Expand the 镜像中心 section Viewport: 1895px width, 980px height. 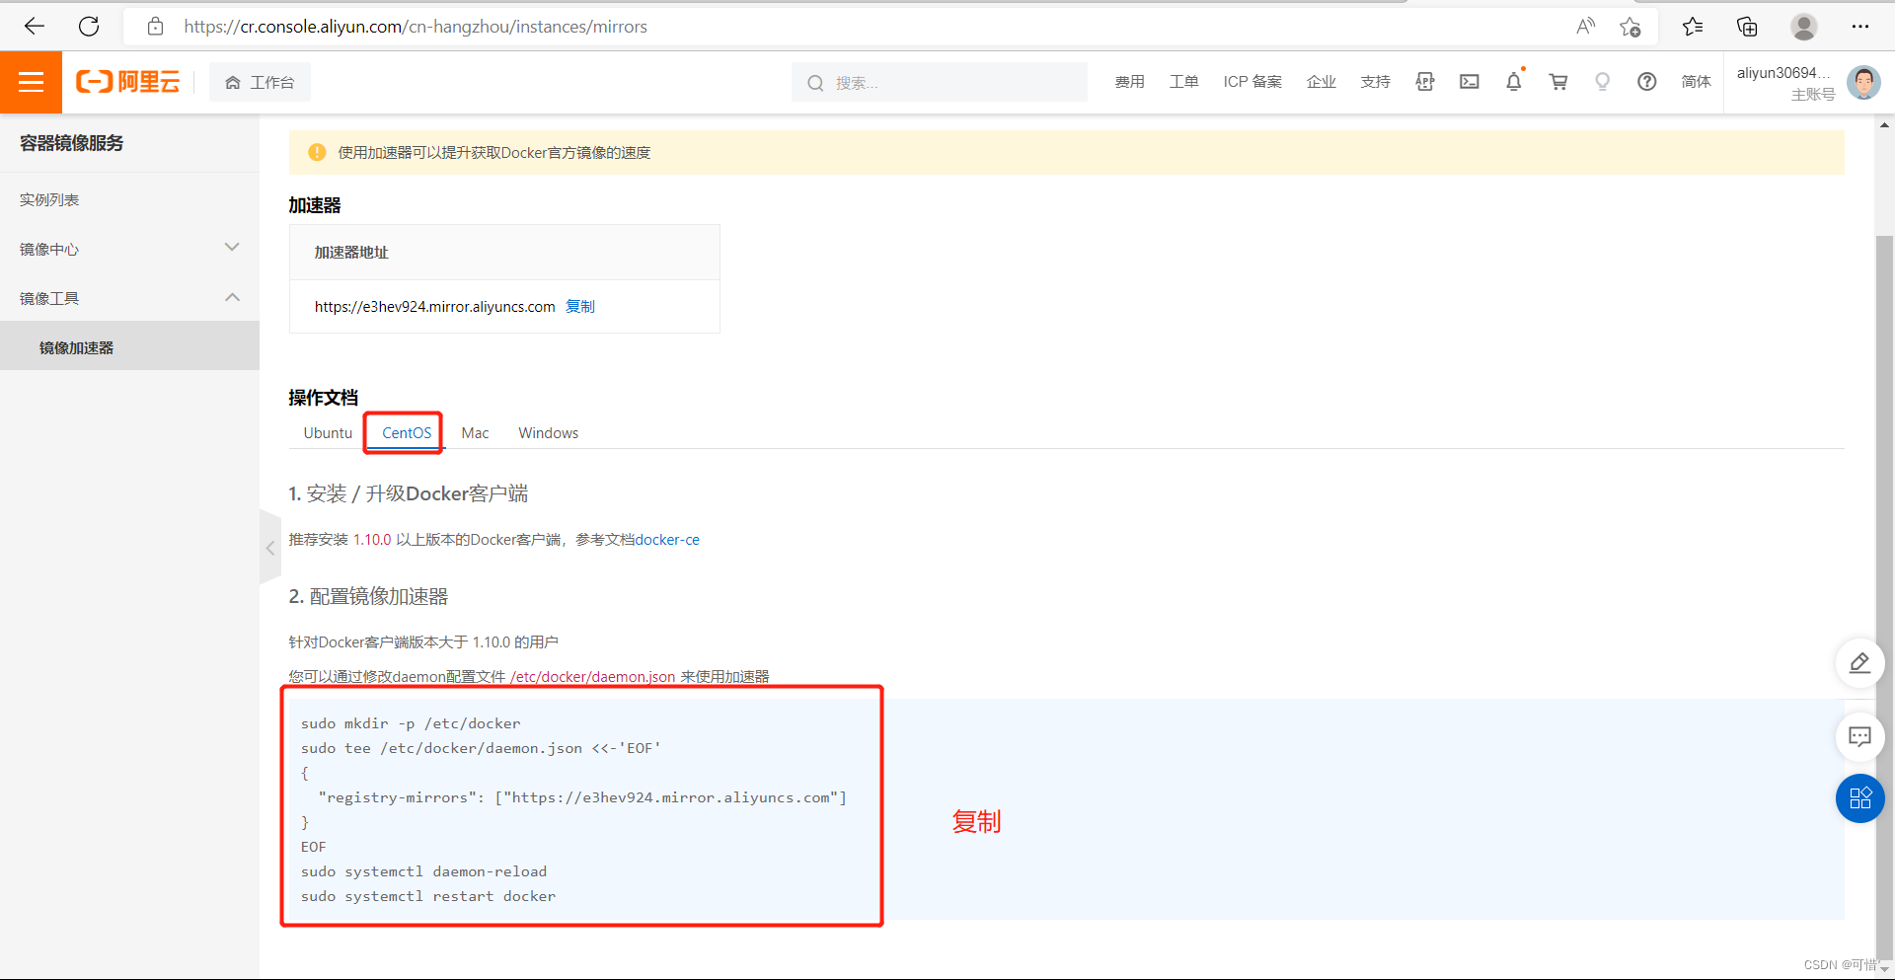[129, 249]
